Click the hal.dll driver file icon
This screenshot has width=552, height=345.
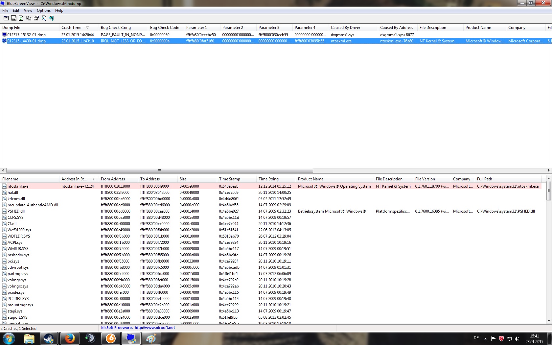tap(5, 193)
